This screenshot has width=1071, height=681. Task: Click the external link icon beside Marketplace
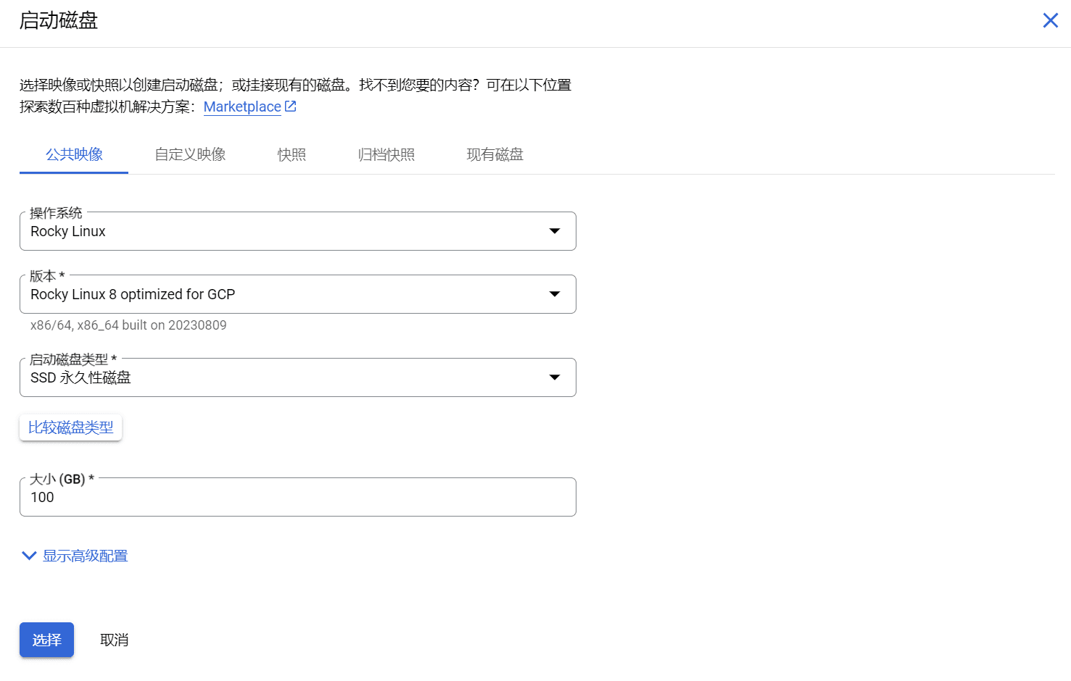(x=290, y=106)
